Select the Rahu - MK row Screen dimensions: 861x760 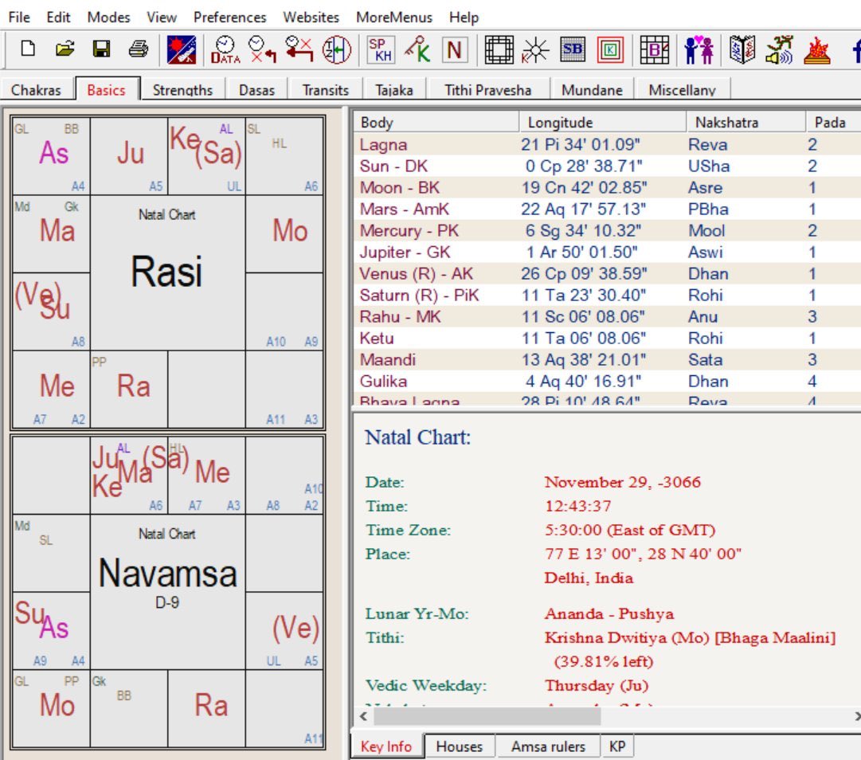(607, 316)
